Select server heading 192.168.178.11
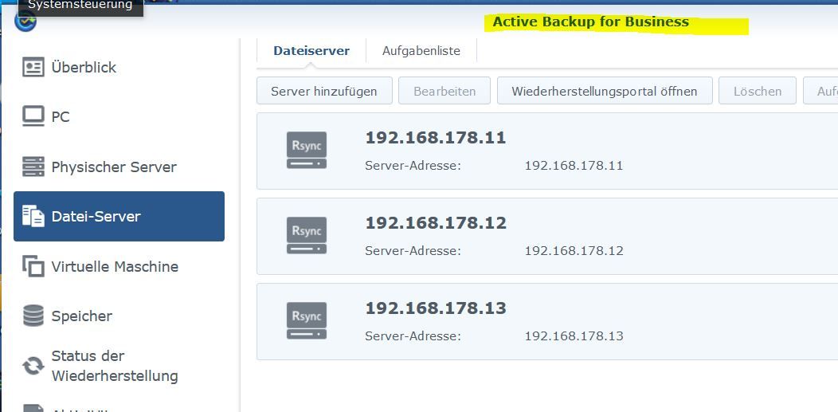 click(x=436, y=138)
